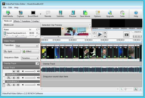This screenshot has width=145, height=98.
Task: Click the Name column header in Media List
Action: pos(6,30)
